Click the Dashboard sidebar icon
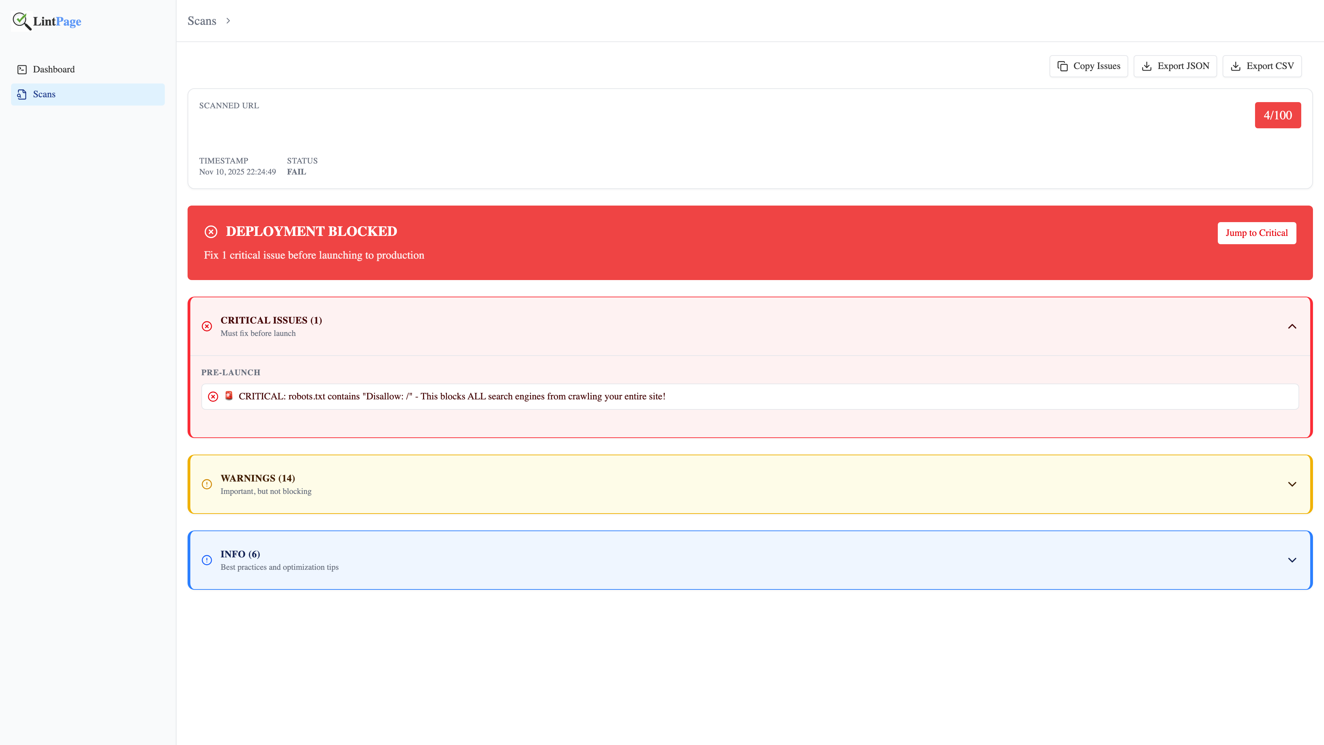This screenshot has height=745, width=1324. pos(22,69)
